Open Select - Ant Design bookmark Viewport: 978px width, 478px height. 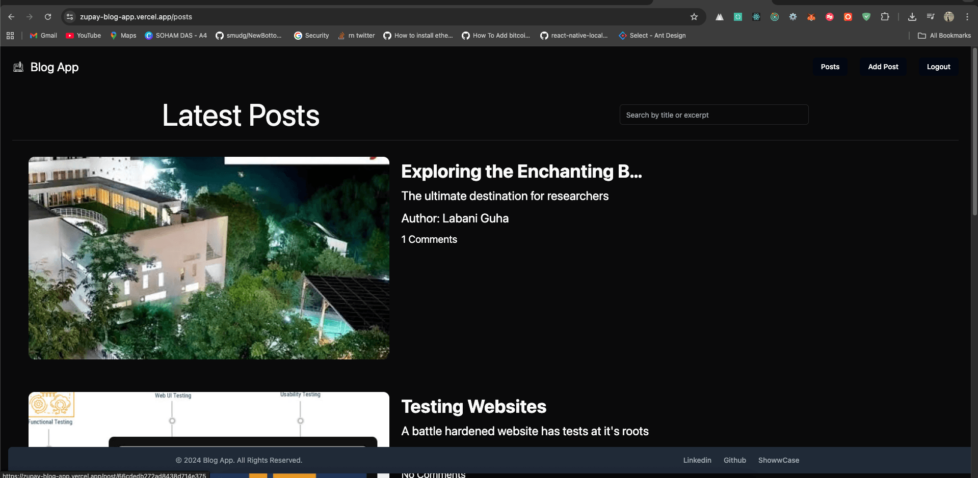[x=652, y=36]
